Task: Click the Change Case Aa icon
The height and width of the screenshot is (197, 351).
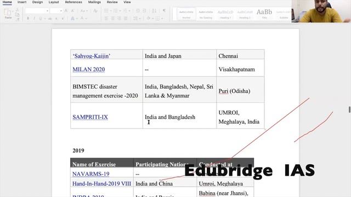Action: (83, 11)
